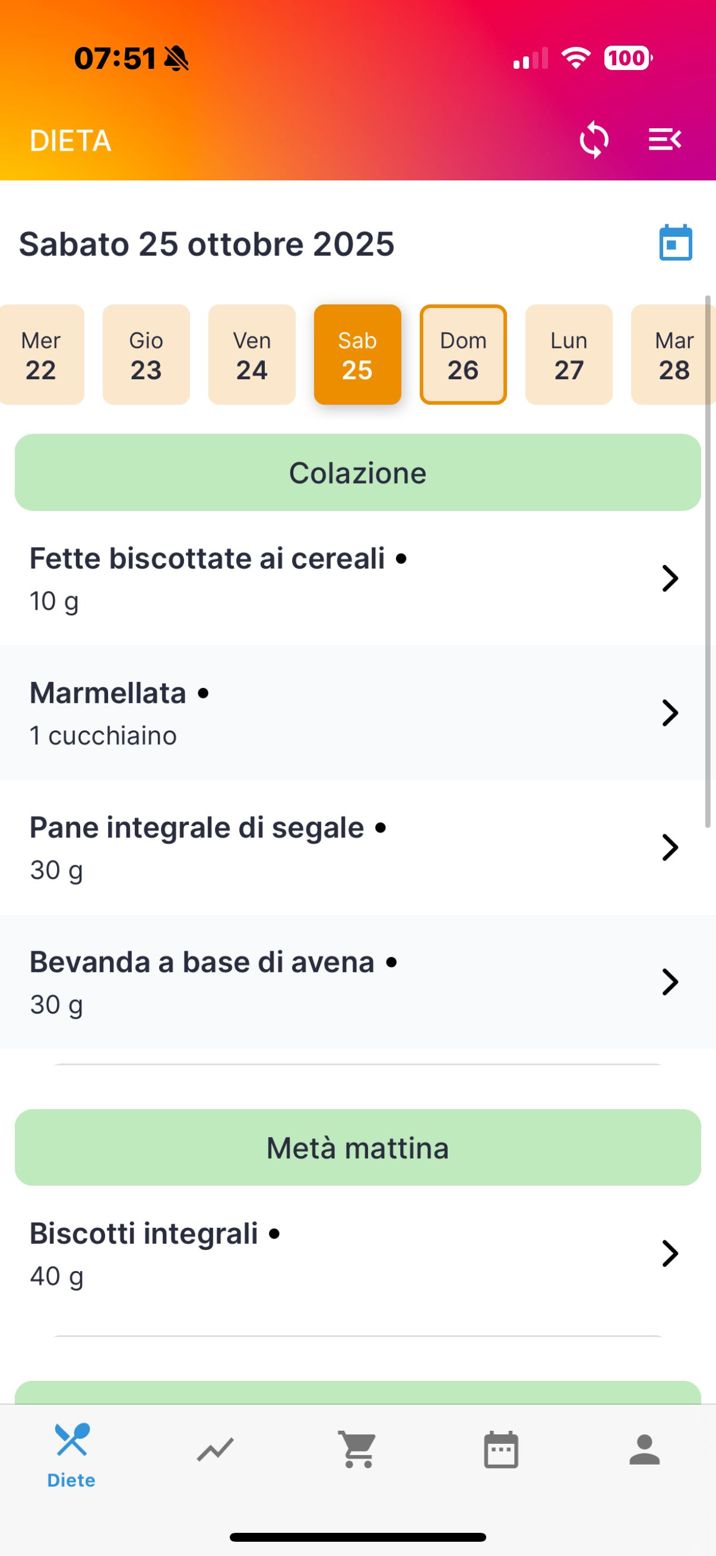Select day Dom 26
Viewport: 716px width, 1556px height.
click(x=463, y=354)
